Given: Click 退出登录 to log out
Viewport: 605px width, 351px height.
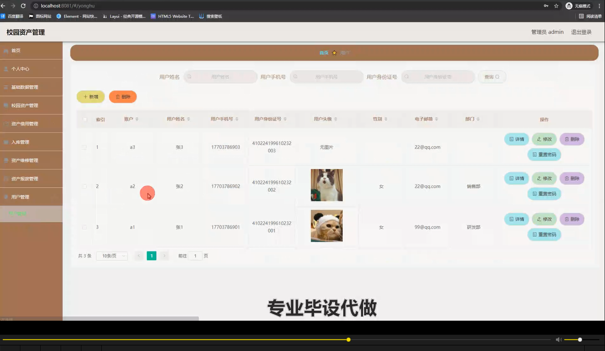Looking at the screenshot, I should coord(581,32).
